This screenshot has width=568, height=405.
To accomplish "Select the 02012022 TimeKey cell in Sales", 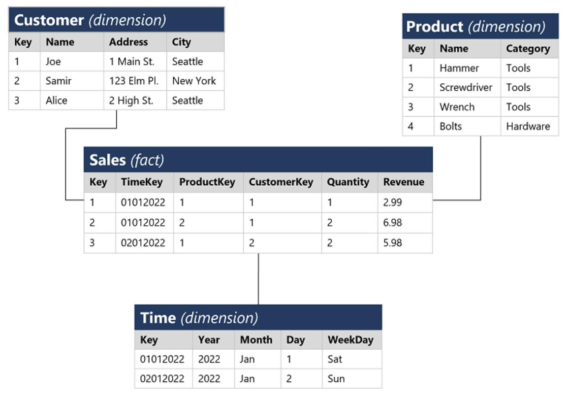I will click(145, 243).
